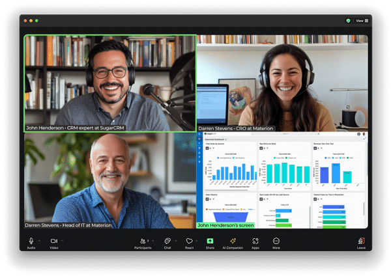This screenshot has height=276, width=391.
Task: Select John Henderson's video tile
Action: click(110, 83)
